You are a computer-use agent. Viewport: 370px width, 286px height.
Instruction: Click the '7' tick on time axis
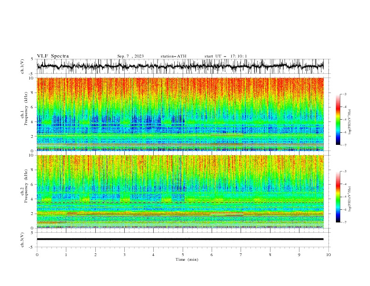point(241,255)
